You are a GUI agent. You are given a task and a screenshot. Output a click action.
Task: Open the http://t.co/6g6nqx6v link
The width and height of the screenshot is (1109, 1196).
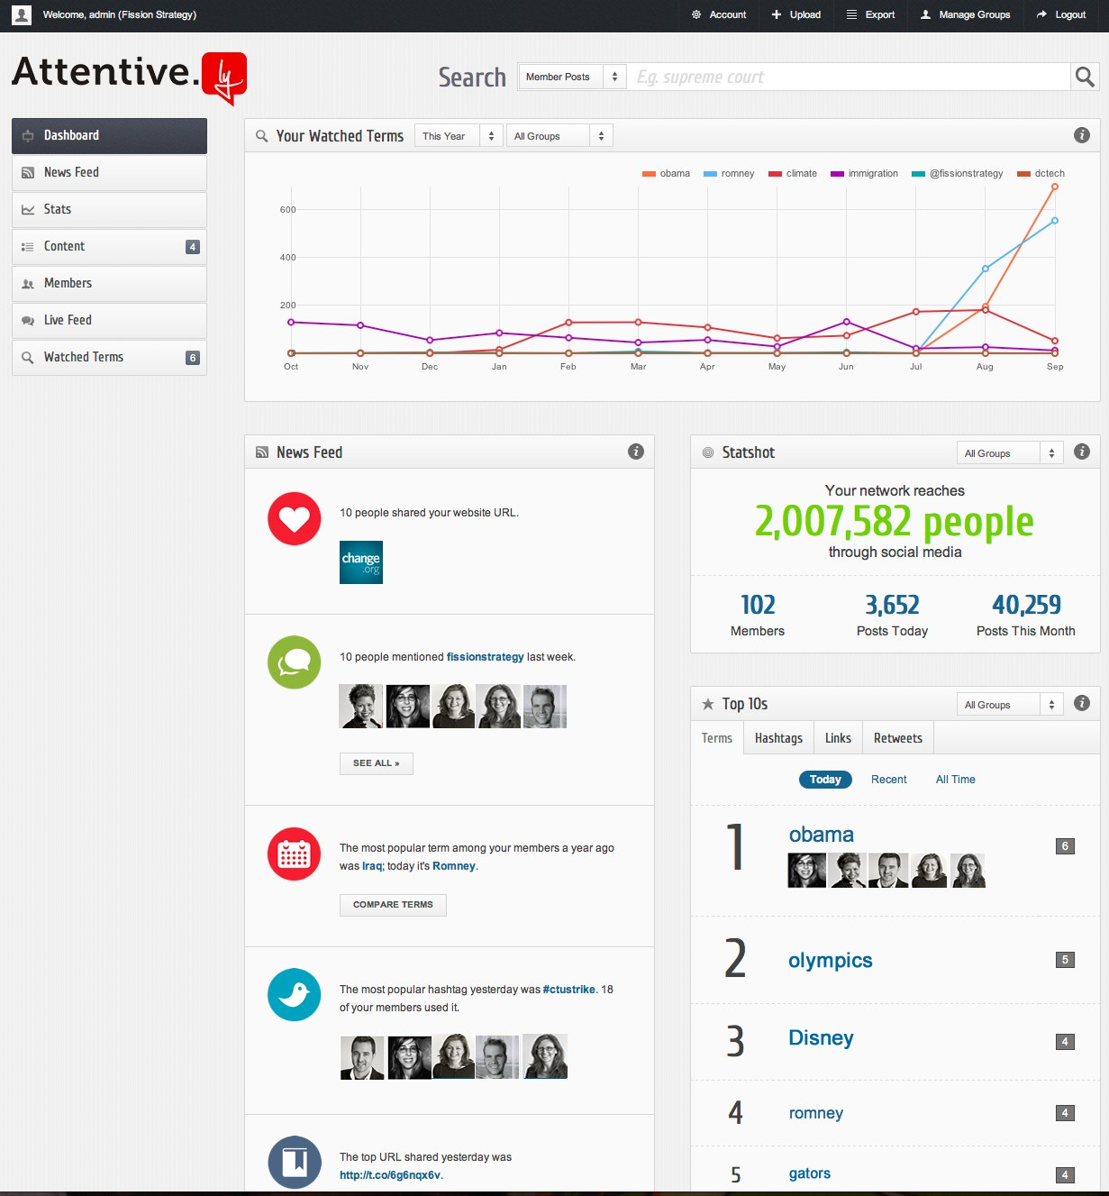tap(390, 1175)
